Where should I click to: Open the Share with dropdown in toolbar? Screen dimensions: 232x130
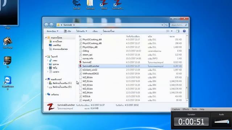(82, 31)
